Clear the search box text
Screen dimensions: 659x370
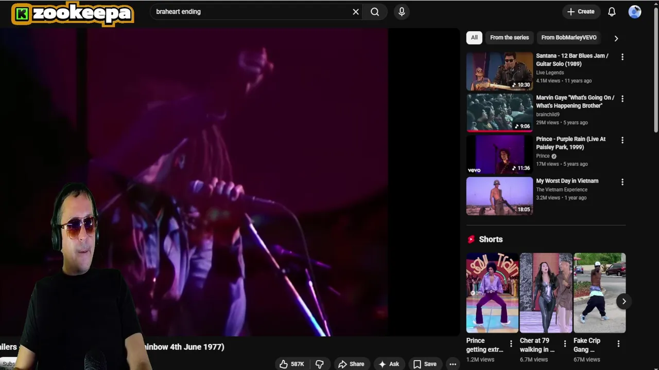[356, 12]
